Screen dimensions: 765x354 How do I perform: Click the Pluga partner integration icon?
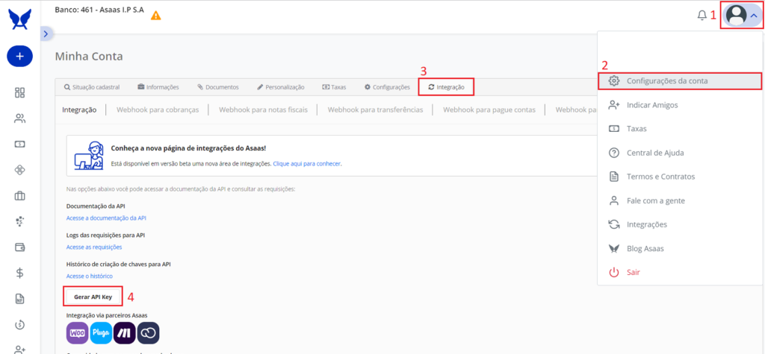coord(101,332)
